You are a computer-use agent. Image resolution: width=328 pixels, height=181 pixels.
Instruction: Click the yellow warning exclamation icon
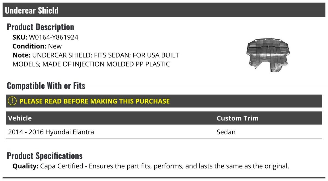(12, 101)
